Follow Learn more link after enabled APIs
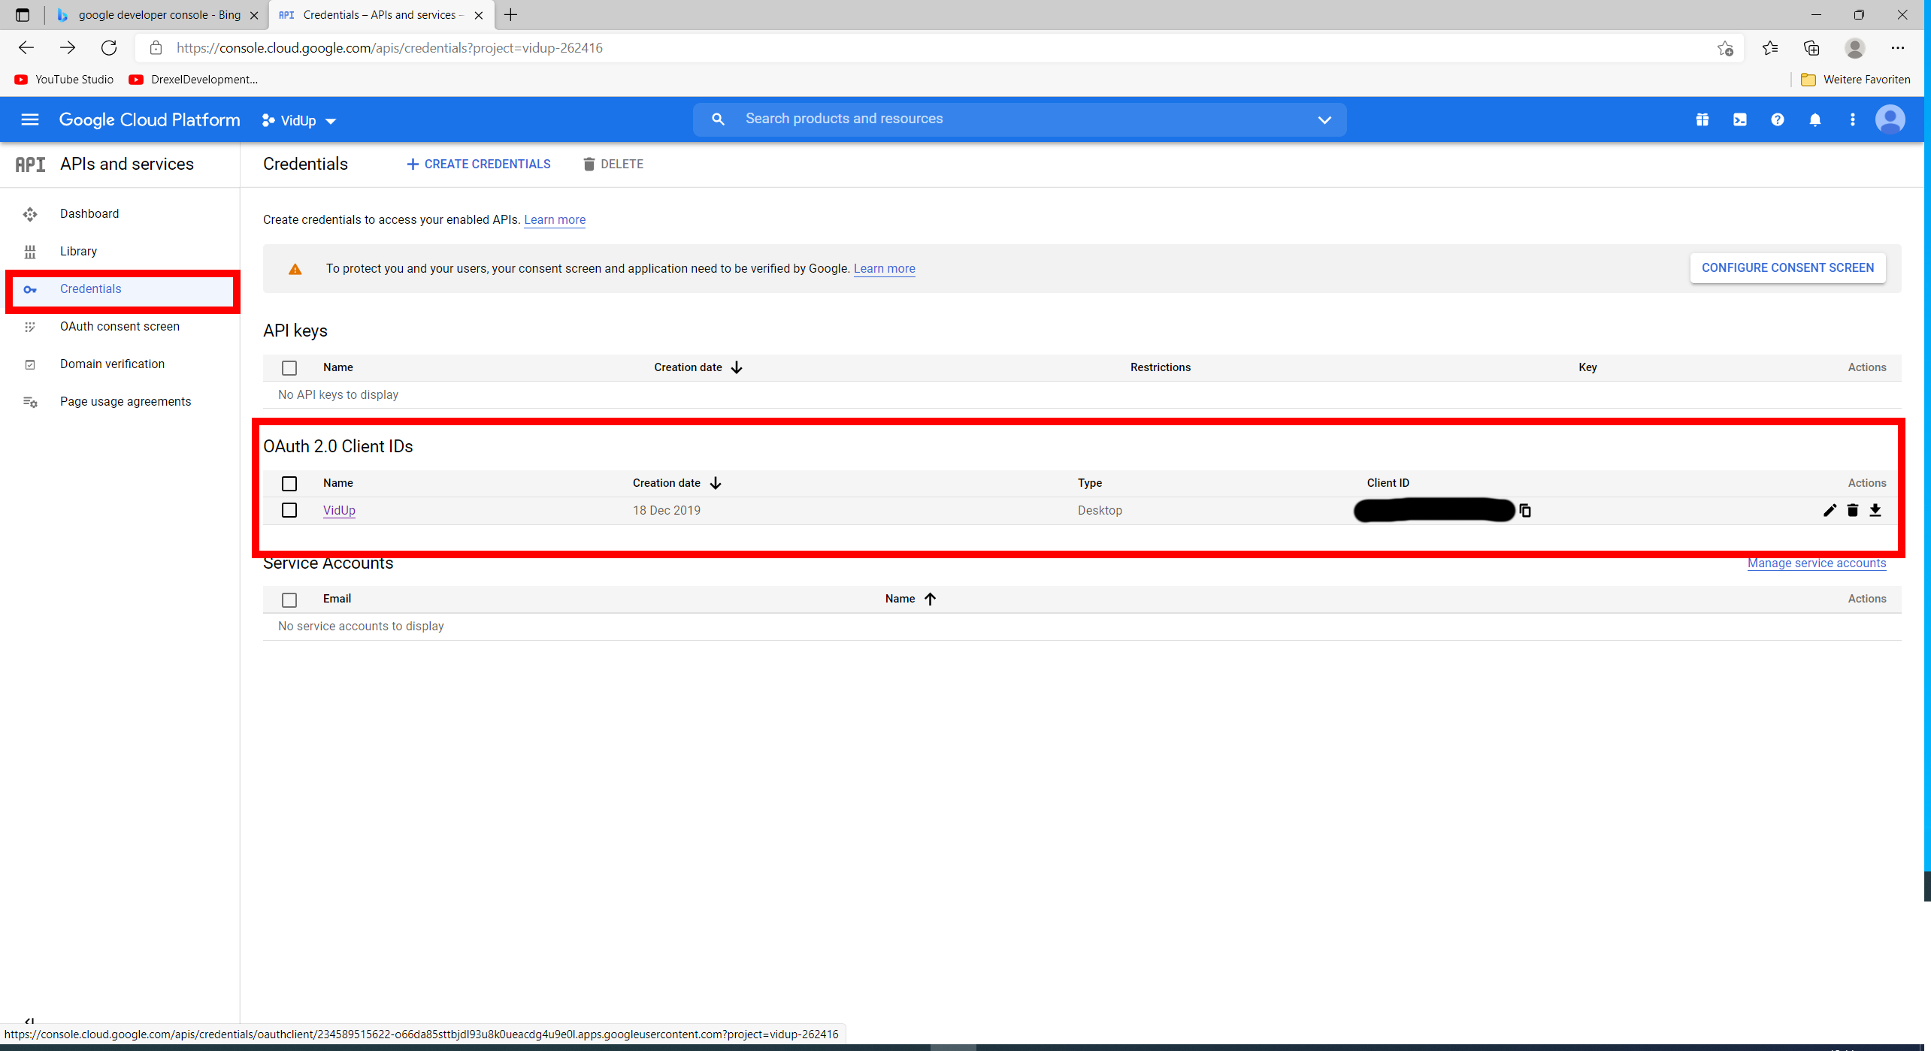Viewport: 1931px width, 1051px height. click(x=555, y=219)
